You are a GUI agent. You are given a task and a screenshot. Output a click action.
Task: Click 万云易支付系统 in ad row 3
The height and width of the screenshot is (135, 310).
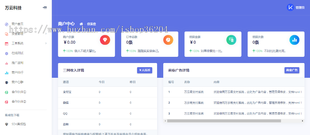(194, 114)
